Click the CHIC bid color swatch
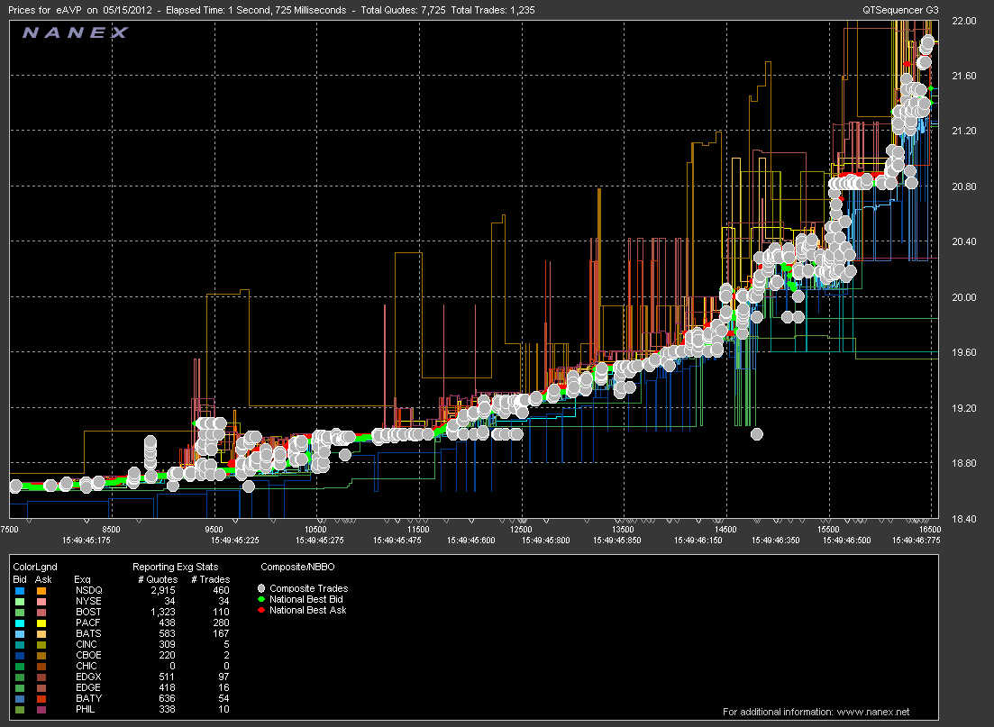The height and width of the screenshot is (727, 994). [x=20, y=666]
